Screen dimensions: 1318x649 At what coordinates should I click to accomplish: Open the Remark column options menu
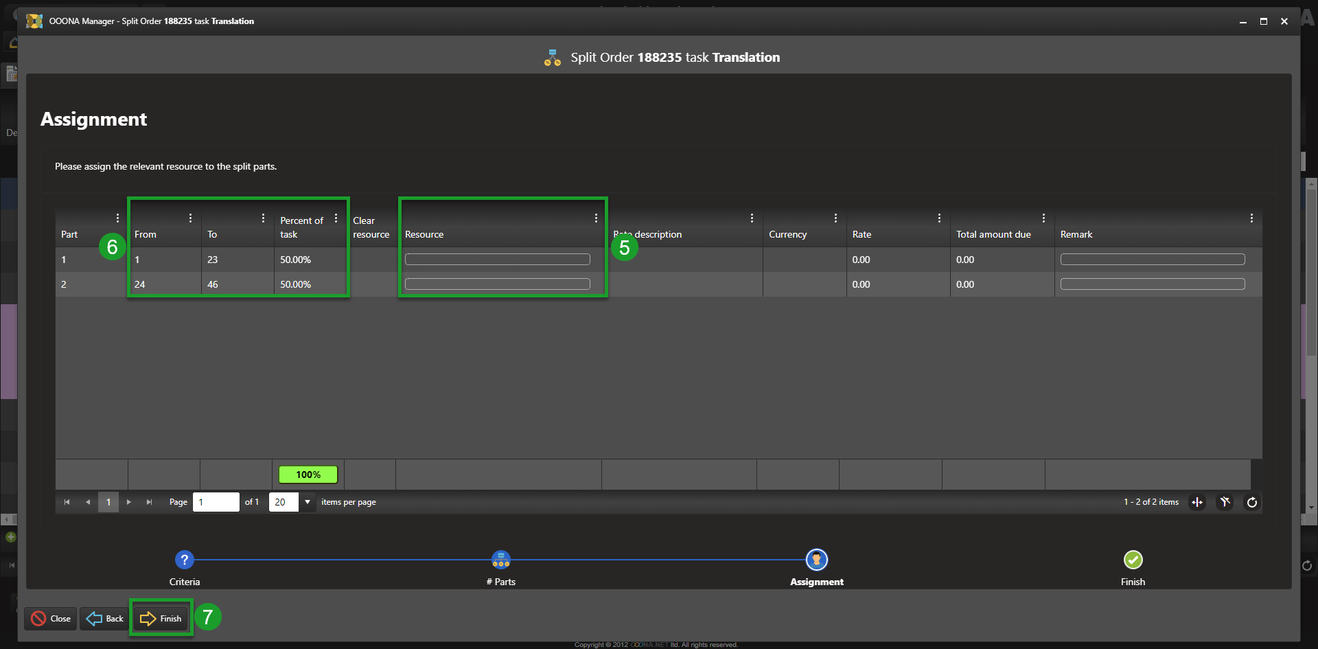click(x=1251, y=218)
